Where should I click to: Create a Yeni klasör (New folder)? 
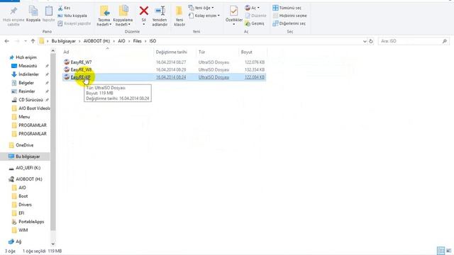point(179,16)
